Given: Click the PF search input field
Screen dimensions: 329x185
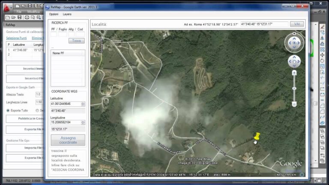Looking at the screenshot, I should tap(54, 34).
